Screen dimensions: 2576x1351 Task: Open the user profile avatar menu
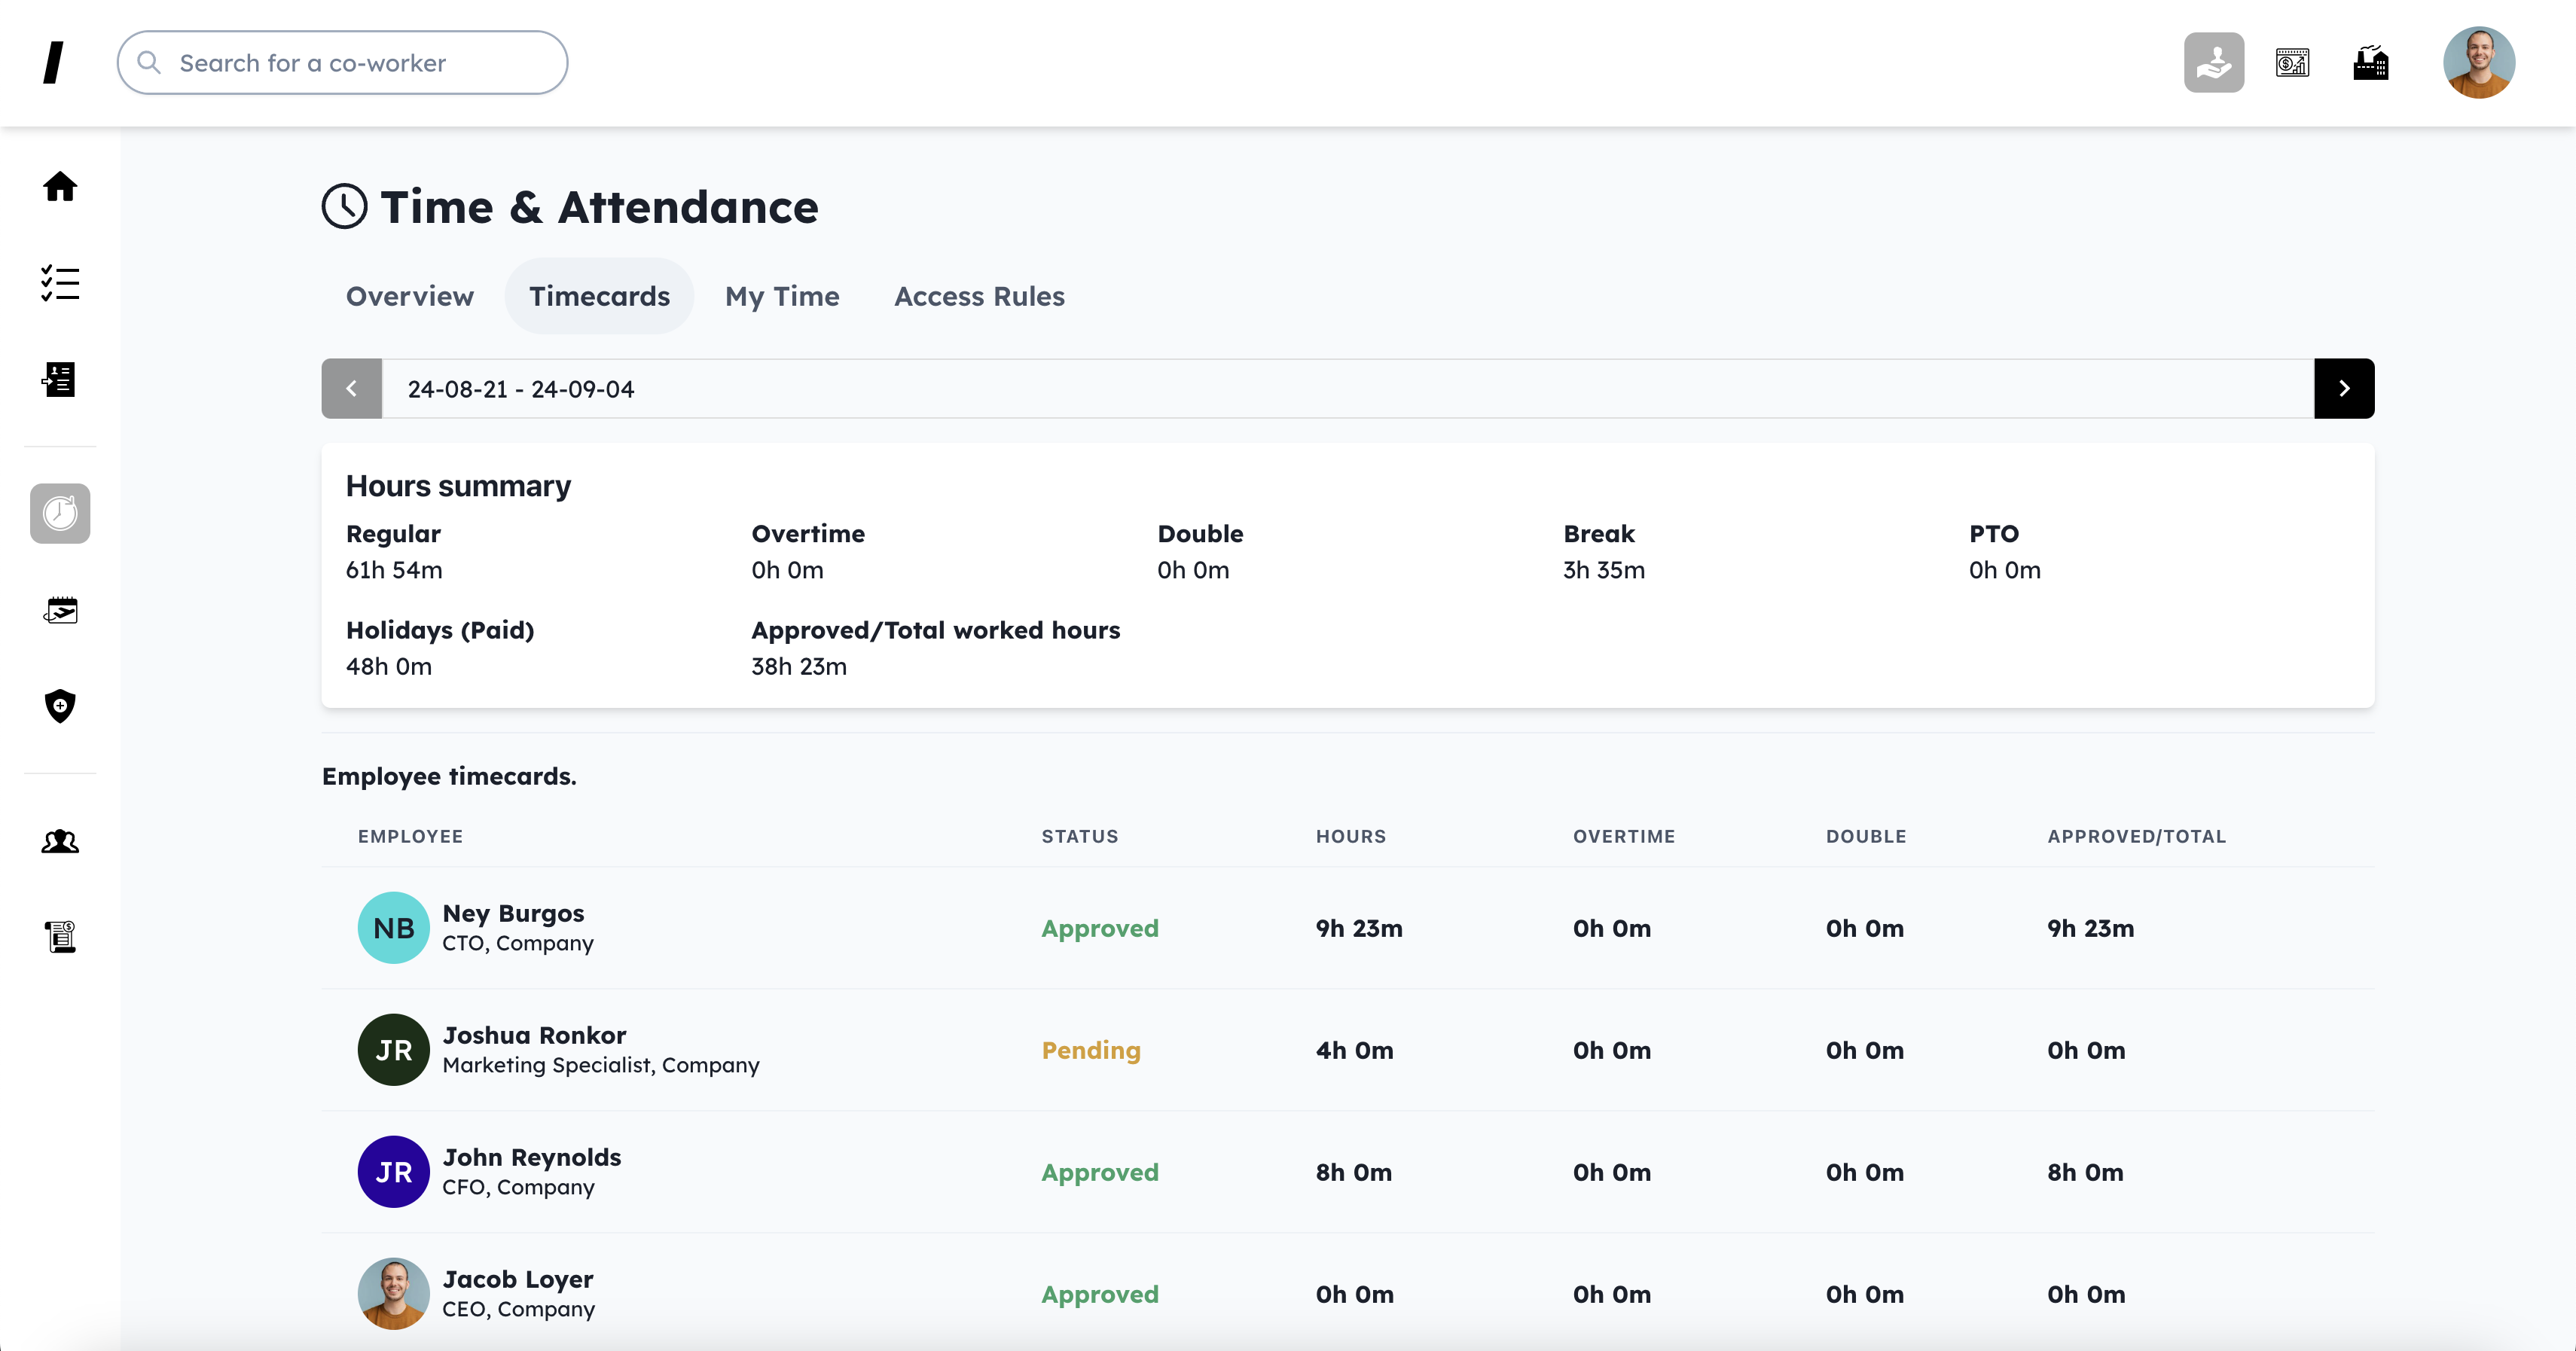click(2477, 62)
